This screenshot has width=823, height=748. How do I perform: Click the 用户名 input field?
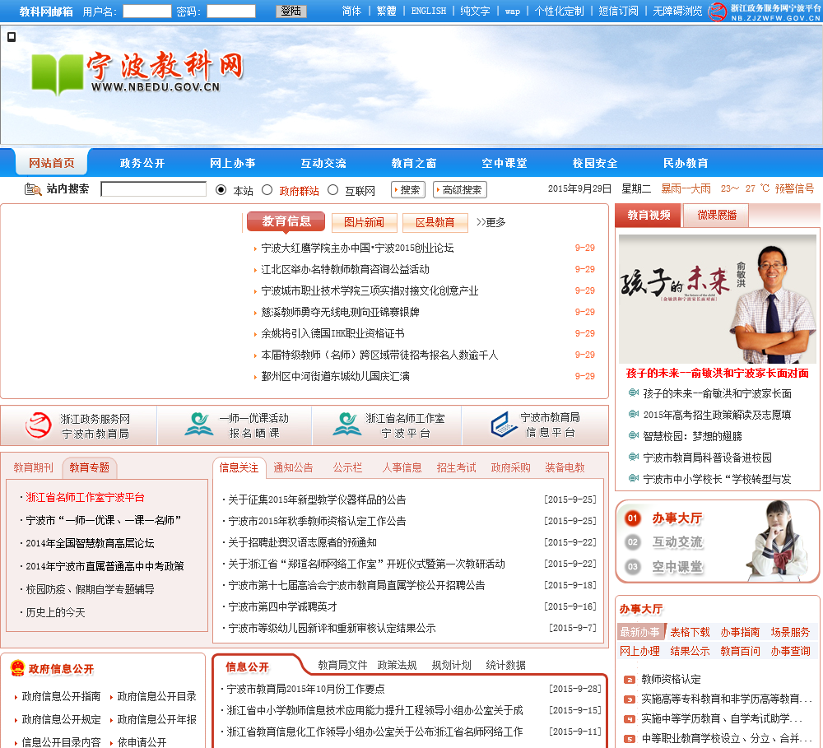pos(147,11)
